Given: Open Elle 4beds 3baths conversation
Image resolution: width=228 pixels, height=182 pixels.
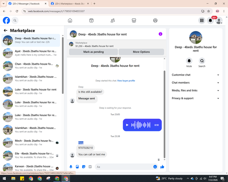Looking at the screenshot, I should pyautogui.click(x=31, y=156).
